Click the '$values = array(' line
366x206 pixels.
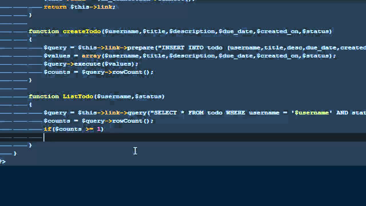(190, 56)
